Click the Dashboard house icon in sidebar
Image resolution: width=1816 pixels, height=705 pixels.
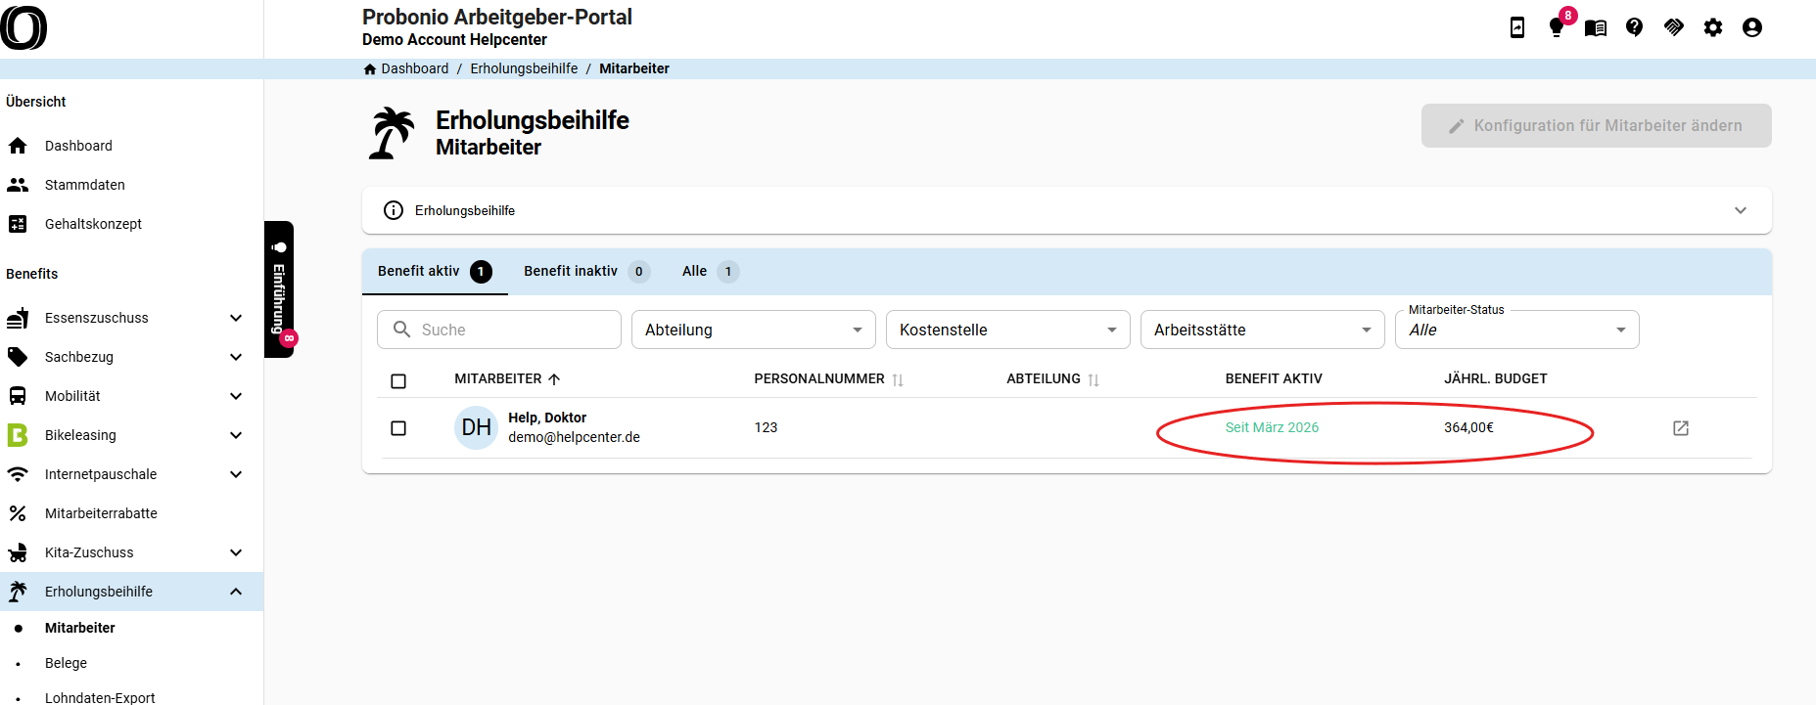point(18,146)
